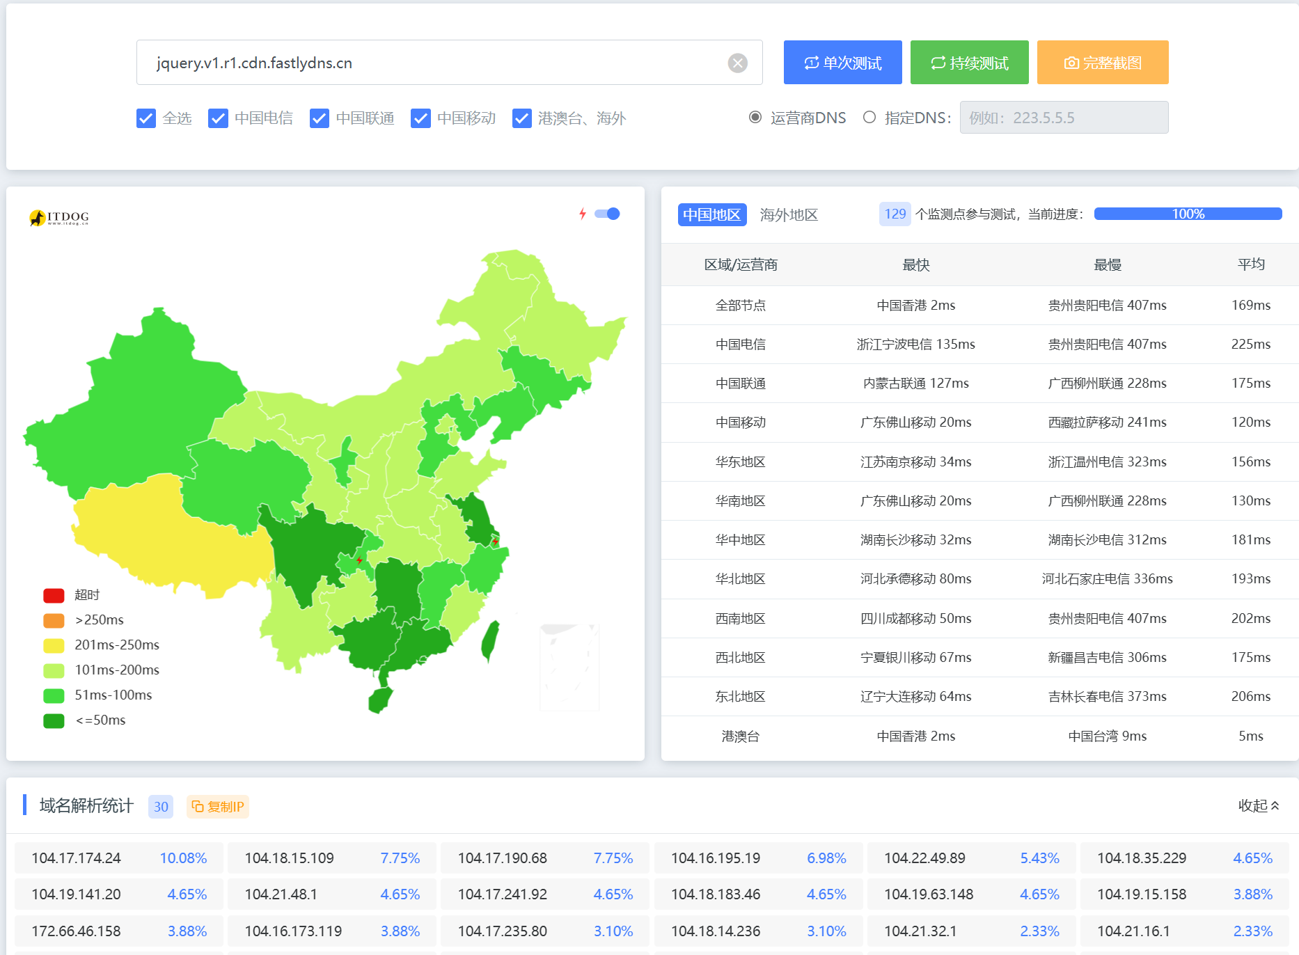Switch to the 海外地区 tab
Viewport: 1299px width, 955px height.
pos(789,214)
